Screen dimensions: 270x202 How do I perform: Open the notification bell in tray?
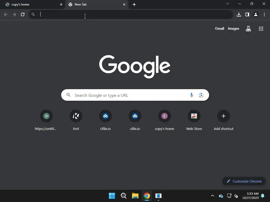[x=263, y=196]
